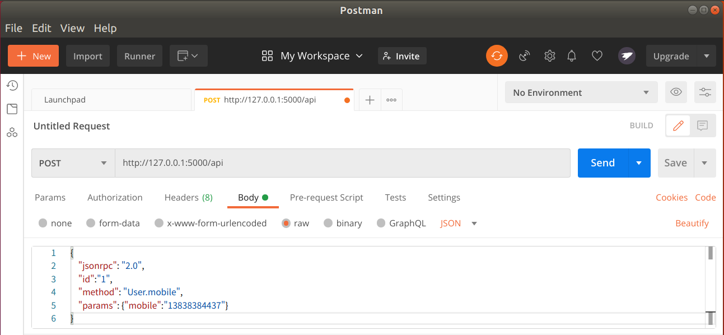The width and height of the screenshot is (724, 335).
Task: Open manage environments sliders icon
Action: 705,92
